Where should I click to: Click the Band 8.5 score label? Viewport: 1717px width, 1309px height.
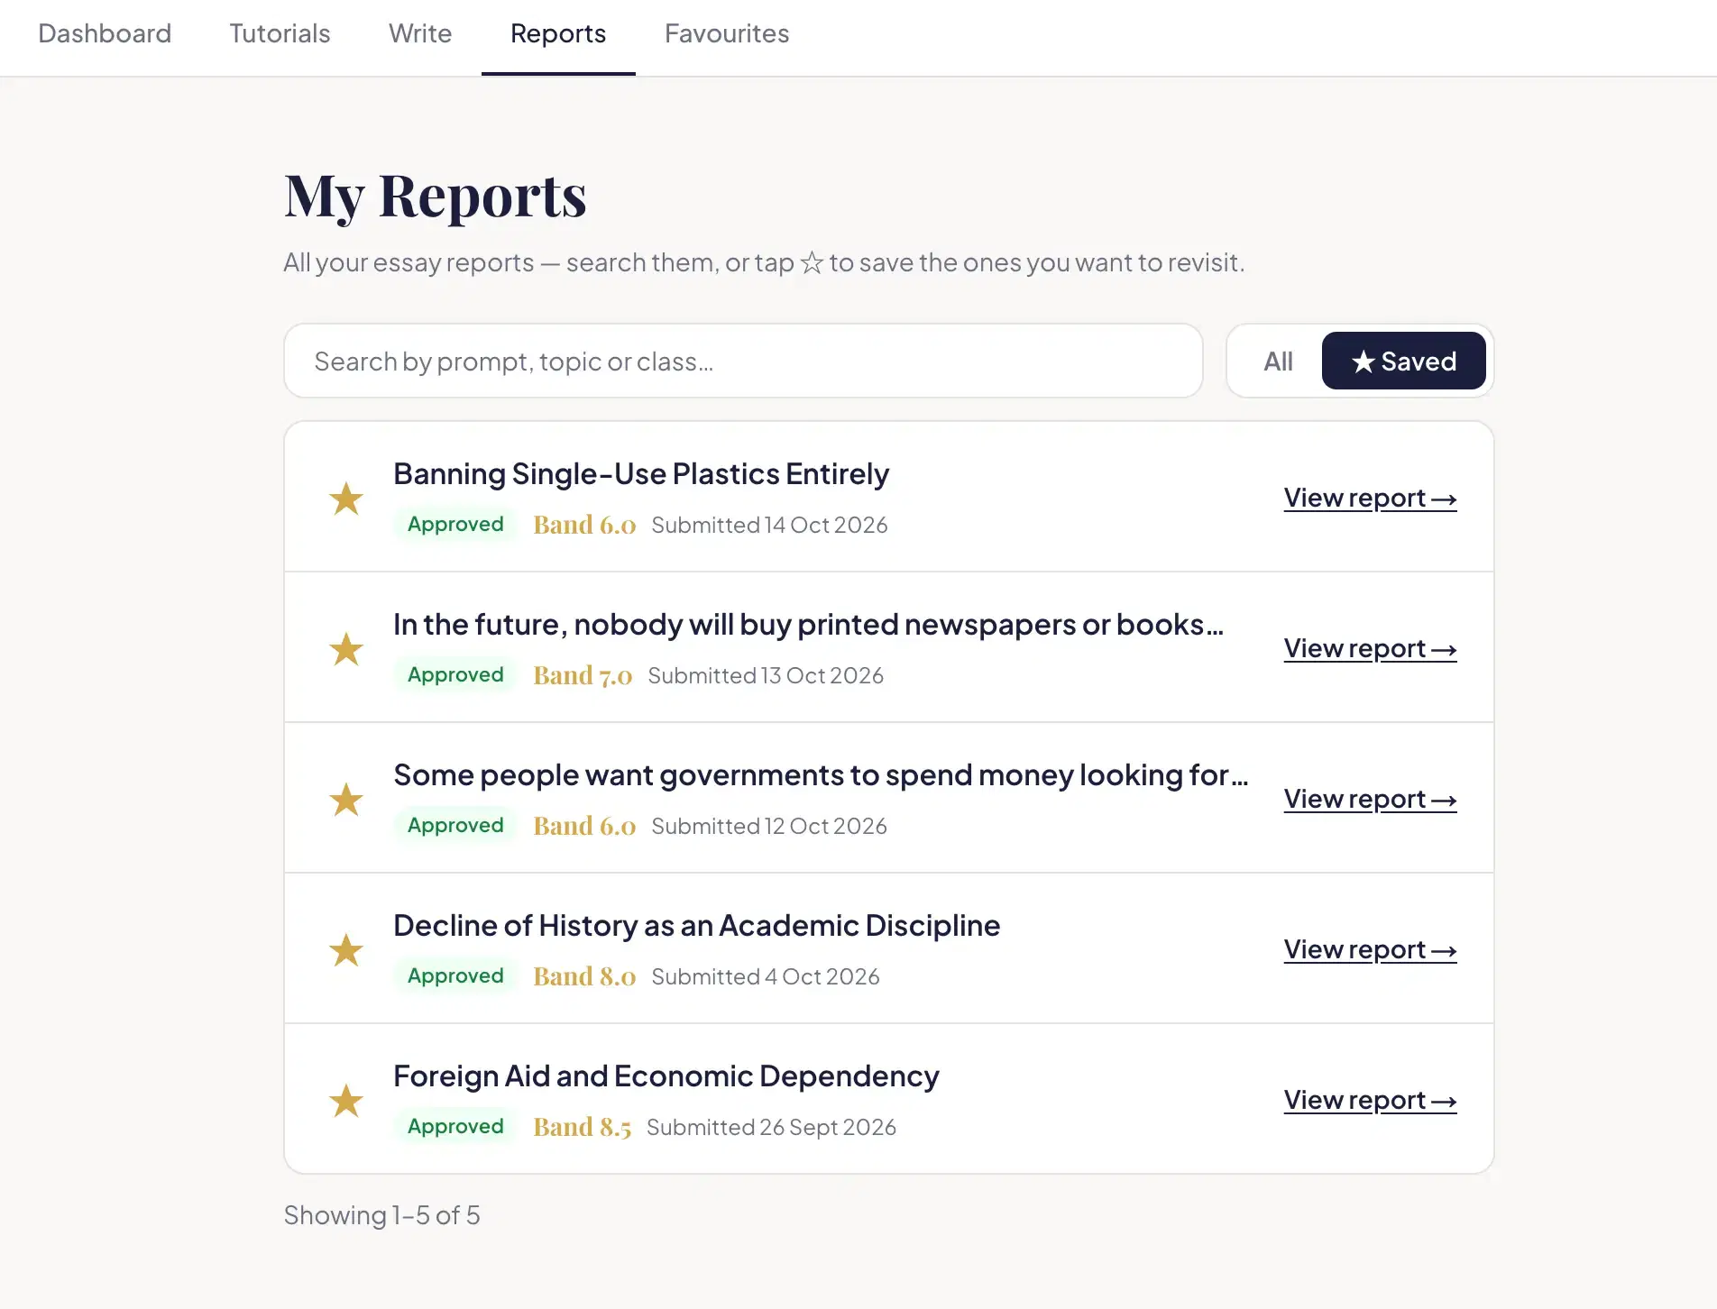point(583,1127)
